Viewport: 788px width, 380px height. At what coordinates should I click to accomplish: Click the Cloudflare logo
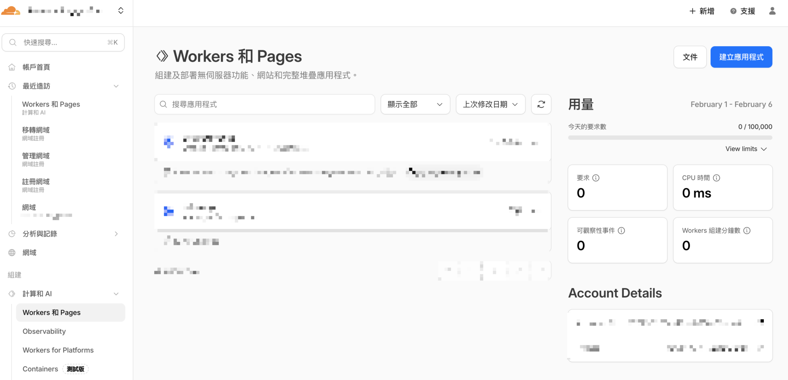click(10, 11)
